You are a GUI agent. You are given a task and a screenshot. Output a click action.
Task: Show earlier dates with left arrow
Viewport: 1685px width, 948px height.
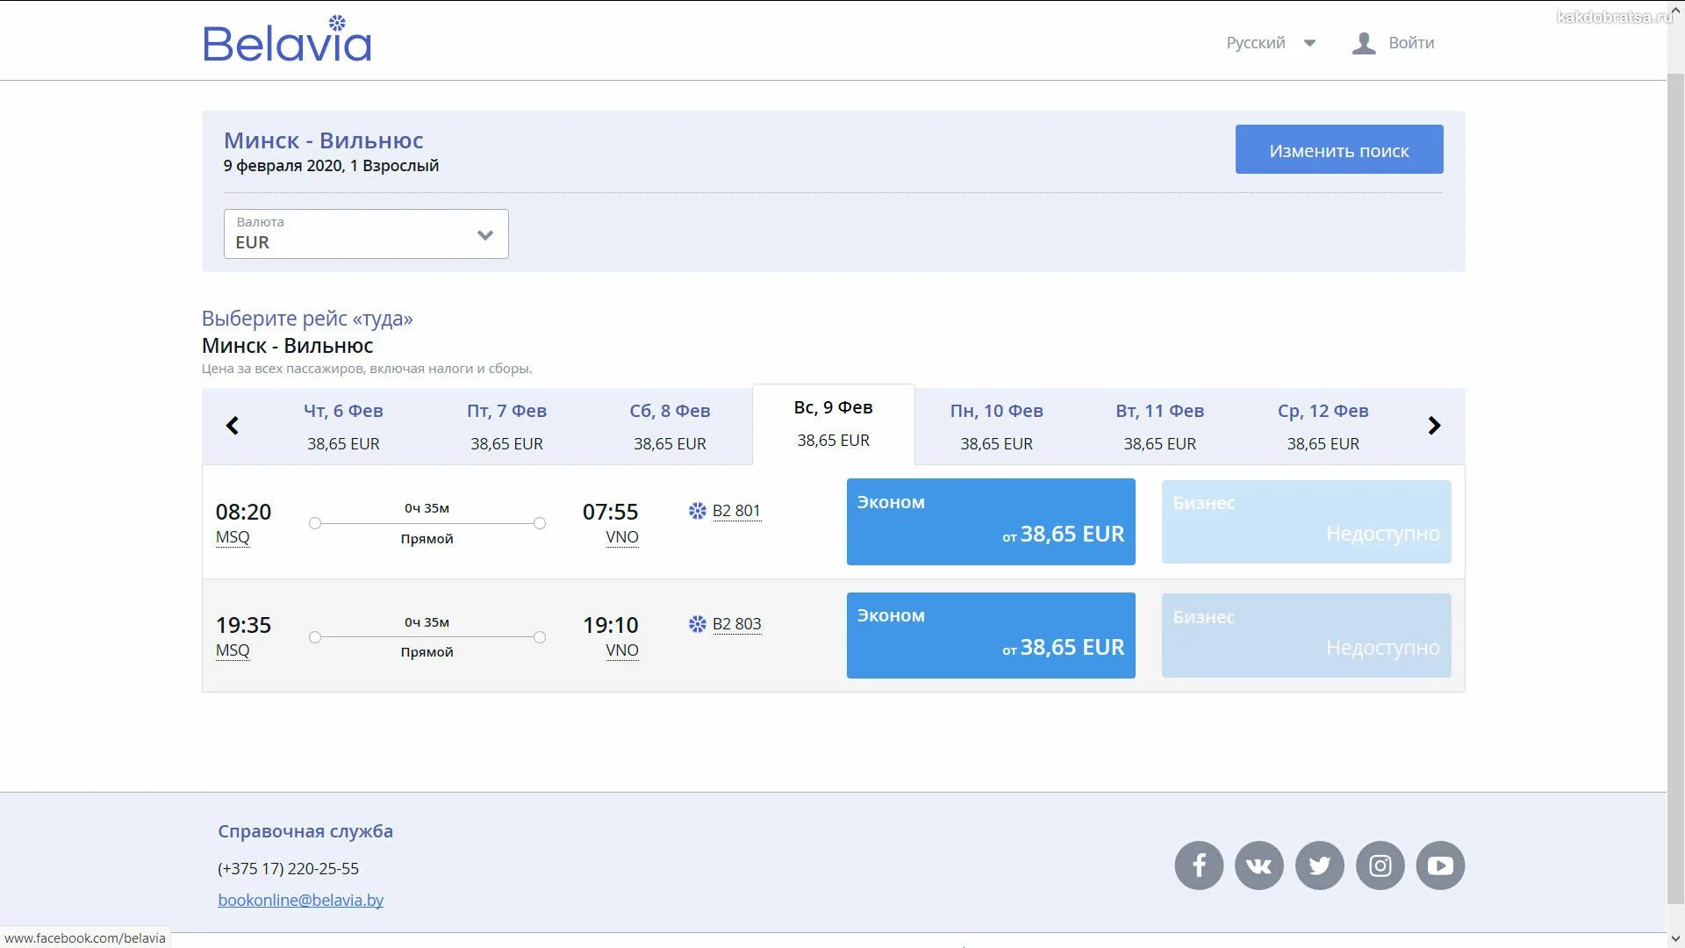(x=233, y=426)
